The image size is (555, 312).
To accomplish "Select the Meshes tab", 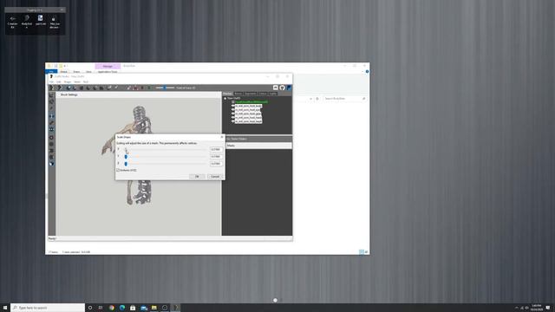I will click(x=227, y=94).
